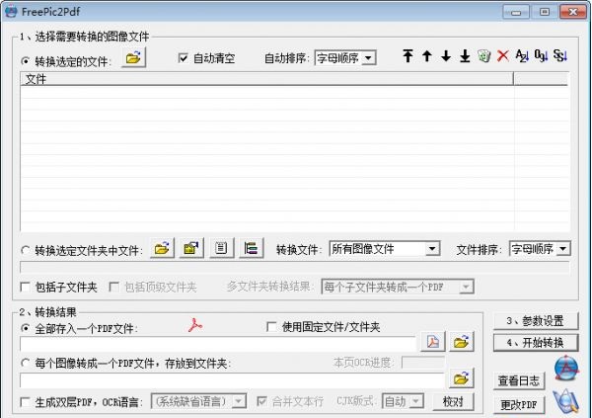This screenshot has height=418, width=592.
Task: Sort files numerically with 09 icon
Action: [x=541, y=56]
